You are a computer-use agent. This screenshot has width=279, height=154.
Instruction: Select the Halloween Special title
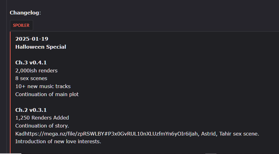[x=41, y=47]
